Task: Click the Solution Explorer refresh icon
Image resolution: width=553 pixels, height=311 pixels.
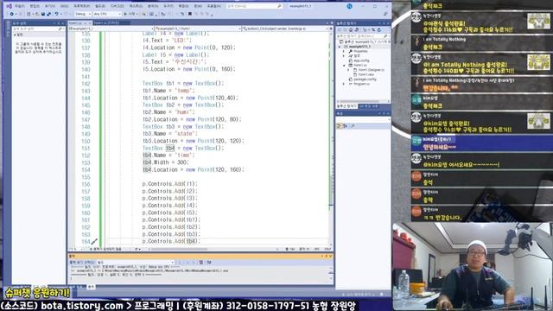Action: click(379, 30)
